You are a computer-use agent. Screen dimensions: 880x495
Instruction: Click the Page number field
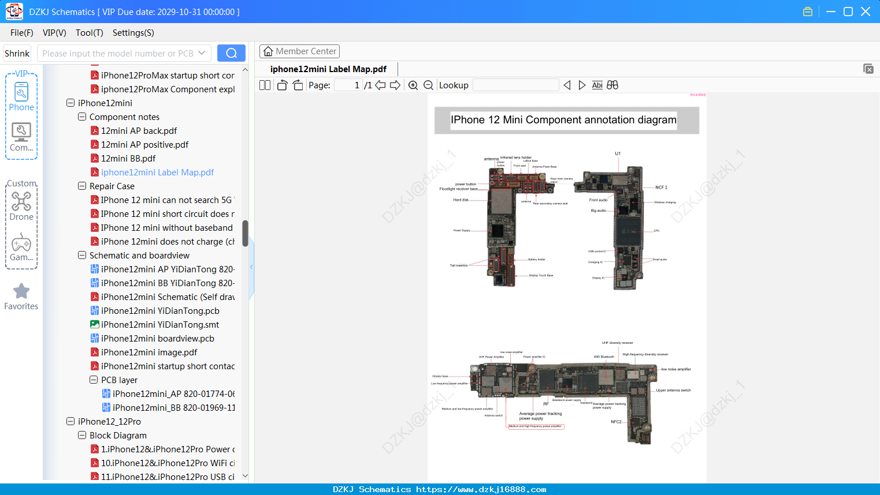click(x=348, y=85)
